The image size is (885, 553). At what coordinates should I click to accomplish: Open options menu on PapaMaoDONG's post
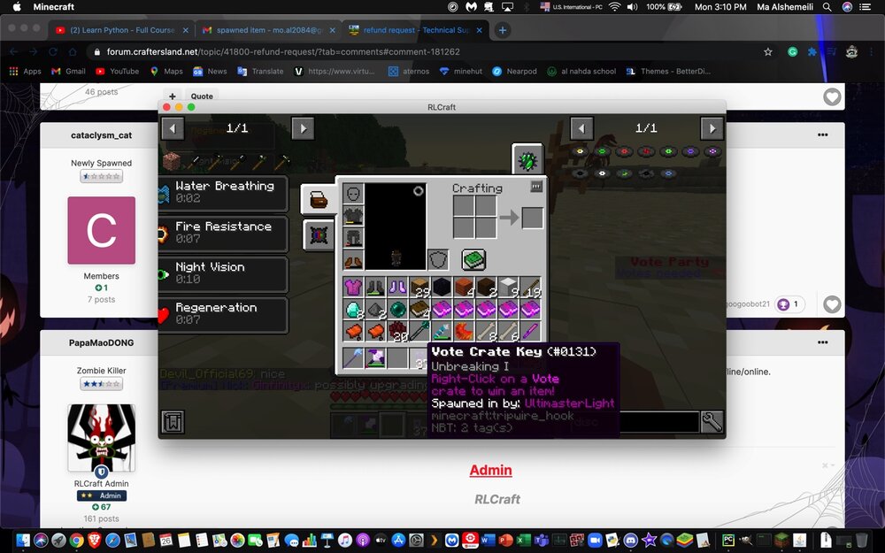[x=822, y=342]
